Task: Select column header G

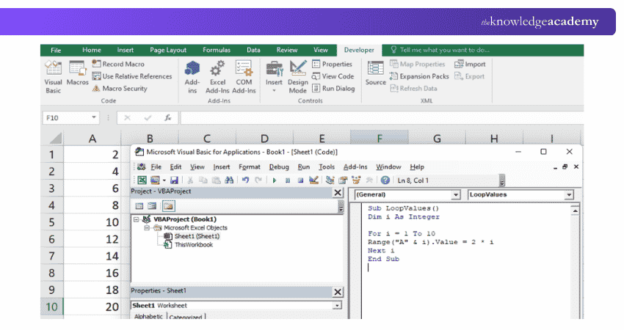Action: point(437,139)
